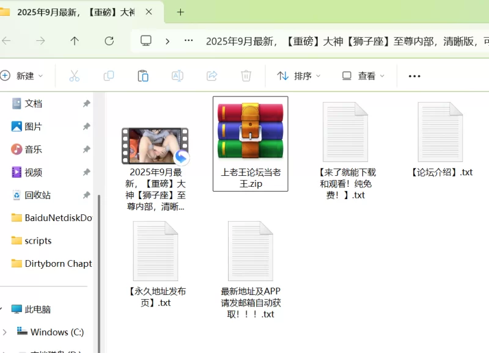This screenshot has width=489, height=353.
Task: Open the 新建 dropdown menu
Action: [x=22, y=76]
